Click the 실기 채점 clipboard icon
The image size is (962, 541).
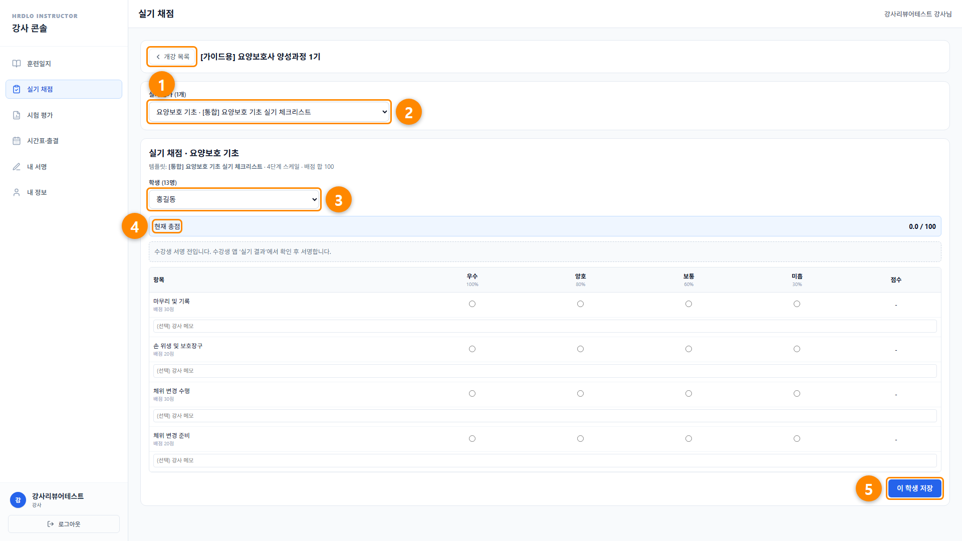point(17,89)
